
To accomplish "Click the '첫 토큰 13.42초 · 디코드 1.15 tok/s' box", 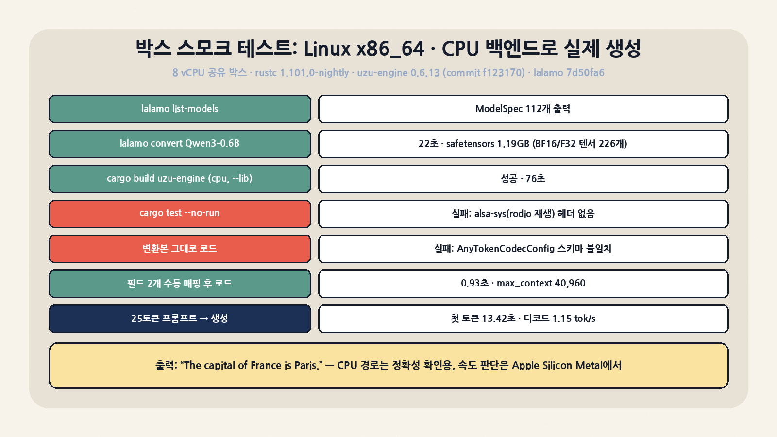I will point(523,319).
